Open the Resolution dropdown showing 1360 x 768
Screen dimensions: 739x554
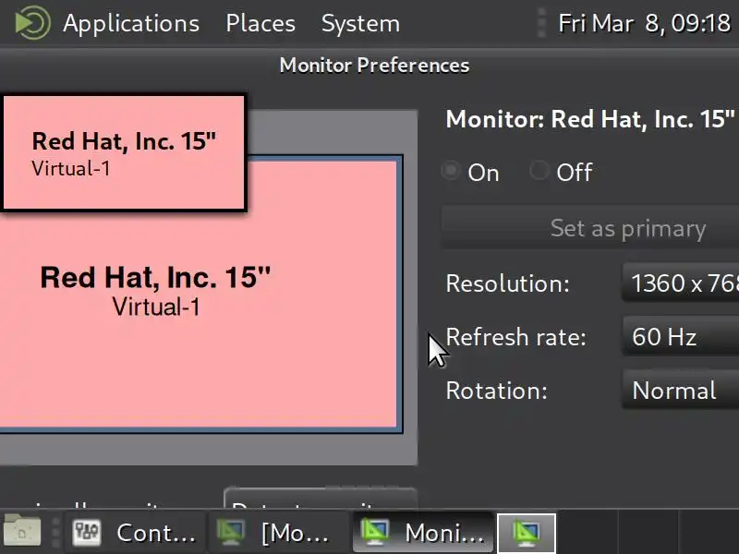[x=681, y=283]
